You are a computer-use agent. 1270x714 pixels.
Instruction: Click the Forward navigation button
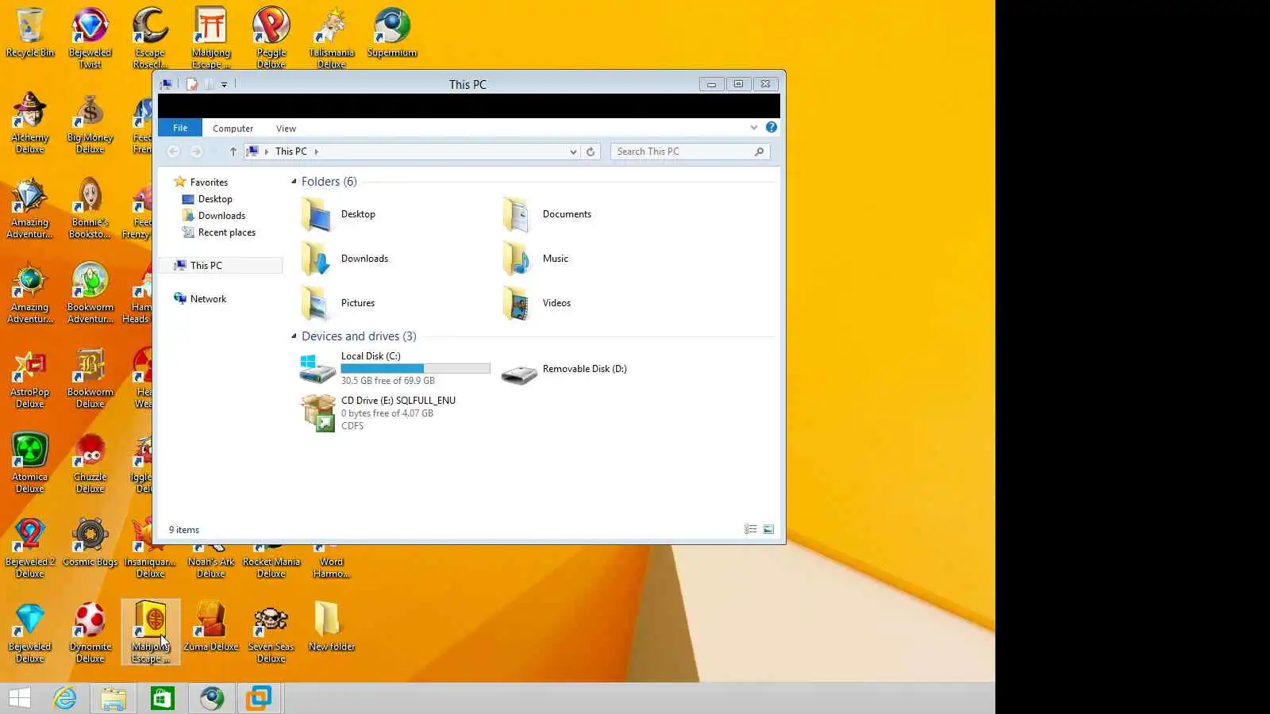pyautogui.click(x=196, y=152)
